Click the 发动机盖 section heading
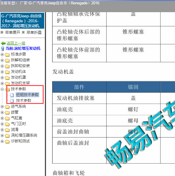The width and height of the screenshot is (175, 176). pyautogui.click(x=63, y=72)
